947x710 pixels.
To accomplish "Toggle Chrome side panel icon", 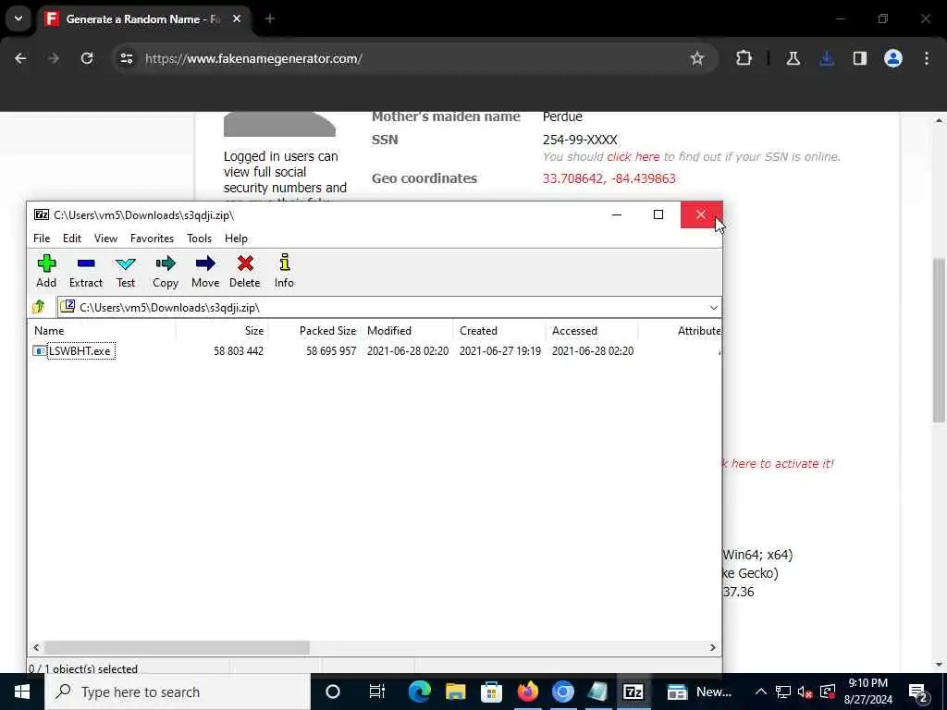I will (x=860, y=58).
